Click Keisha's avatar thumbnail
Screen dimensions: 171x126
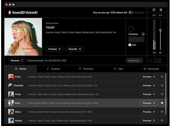point(11,121)
